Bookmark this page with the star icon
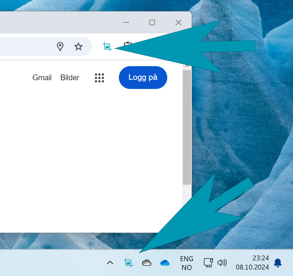 [78, 47]
